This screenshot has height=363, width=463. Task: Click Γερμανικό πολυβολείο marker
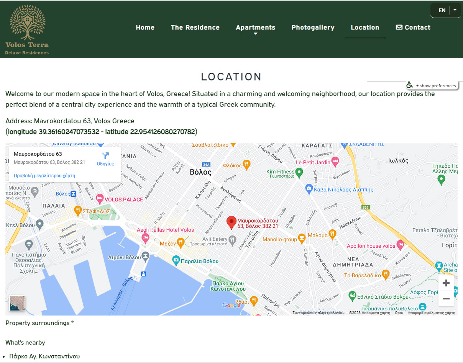[422, 307]
